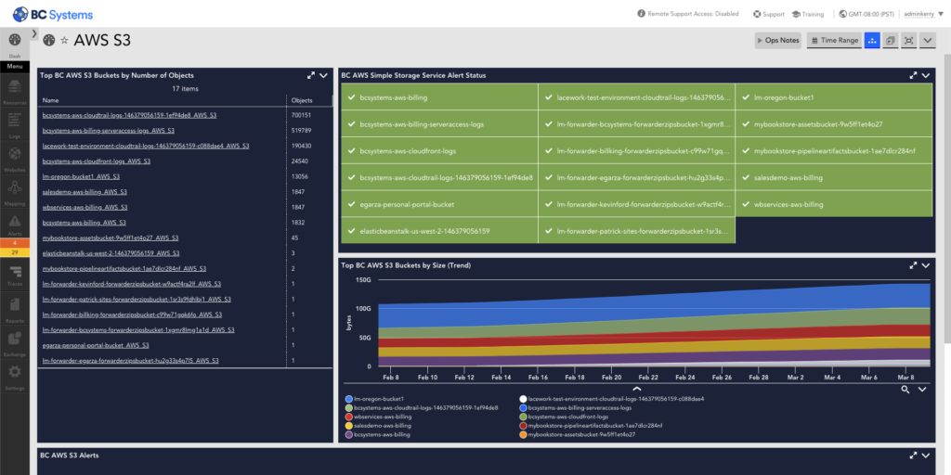
Task: Maximize the BC AWS S3 Alerts widget
Action: point(914,455)
